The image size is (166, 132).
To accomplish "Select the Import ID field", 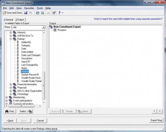I will click(x=26, y=62).
